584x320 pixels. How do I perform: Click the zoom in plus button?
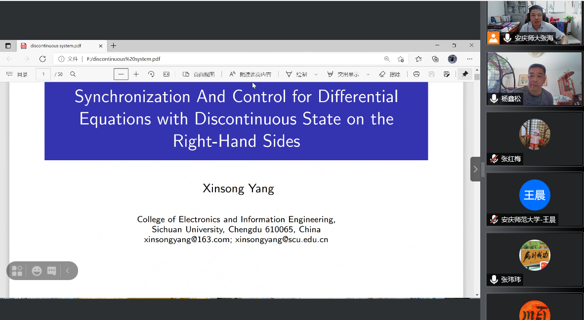point(136,74)
